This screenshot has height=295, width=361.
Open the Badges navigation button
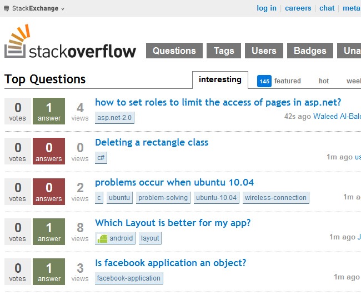point(310,51)
